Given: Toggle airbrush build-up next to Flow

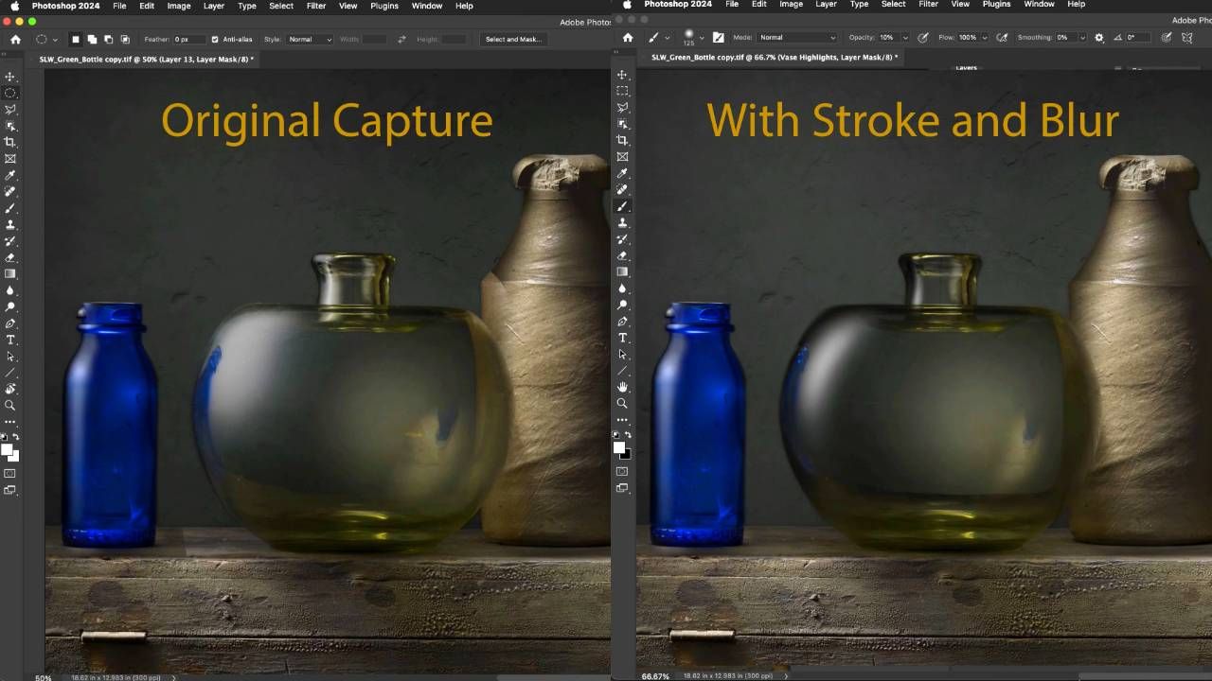Looking at the screenshot, I should click(1002, 38).
